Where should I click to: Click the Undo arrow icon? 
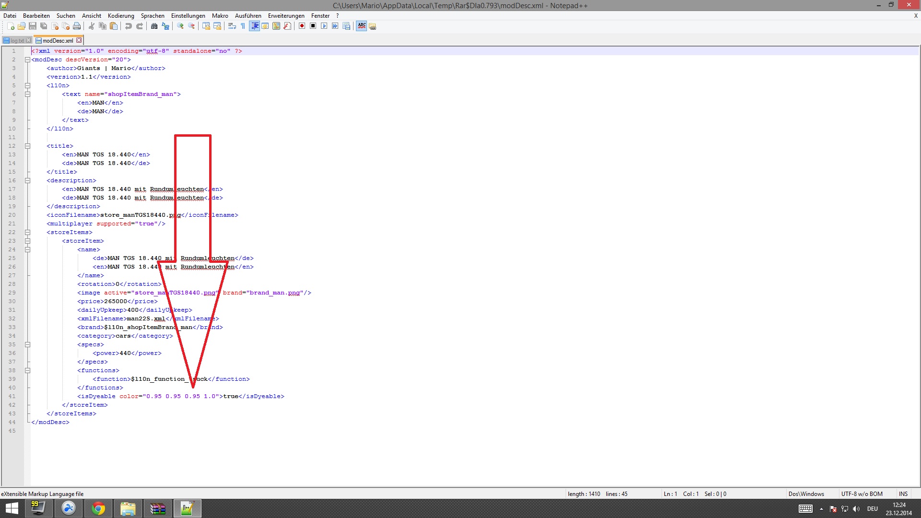(x=128, y=26)
